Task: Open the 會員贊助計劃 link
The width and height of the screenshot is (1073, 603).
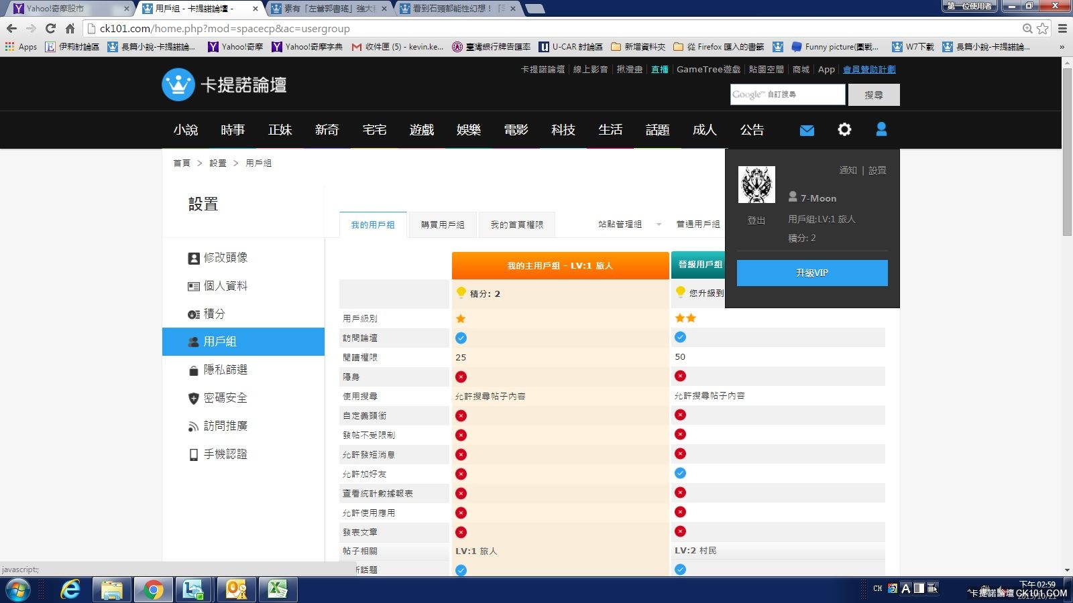Action: [869, 69]
